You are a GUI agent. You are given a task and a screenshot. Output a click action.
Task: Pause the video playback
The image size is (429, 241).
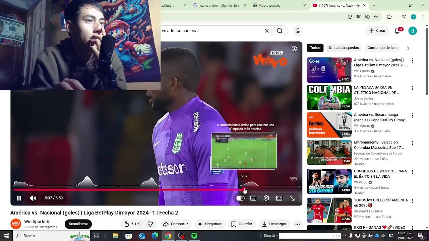[x=19, y=198]
